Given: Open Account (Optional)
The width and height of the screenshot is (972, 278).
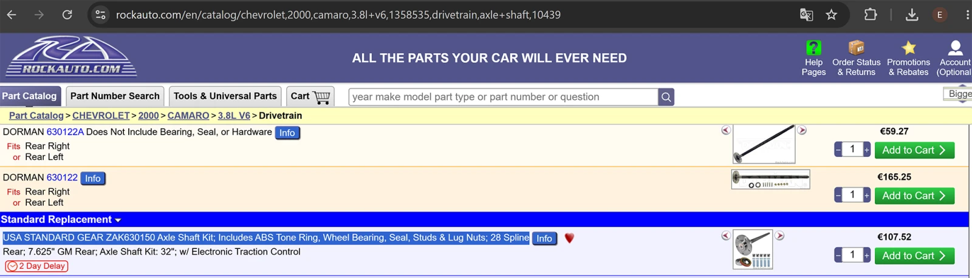Looking at the screenshot, I should point(954,58).
